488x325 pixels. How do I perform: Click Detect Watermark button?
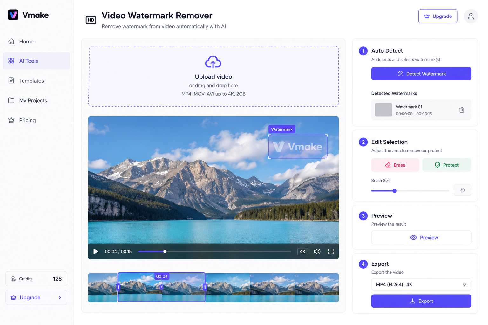coord(421,74)
